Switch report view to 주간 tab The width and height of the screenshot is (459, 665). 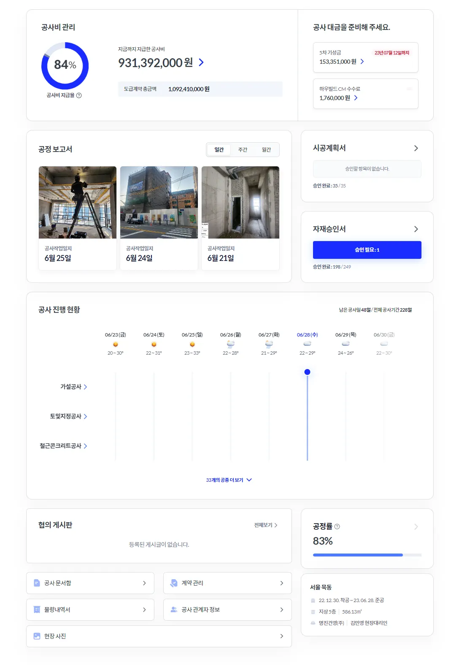pyautogui.click(x=243, y=150)
